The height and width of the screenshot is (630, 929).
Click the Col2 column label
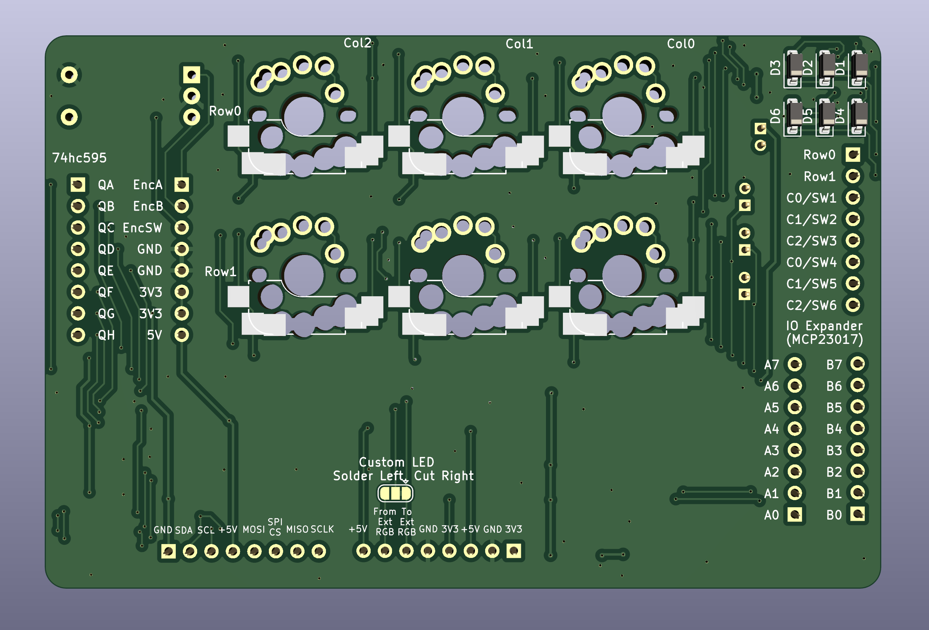[x=357, y=43]
